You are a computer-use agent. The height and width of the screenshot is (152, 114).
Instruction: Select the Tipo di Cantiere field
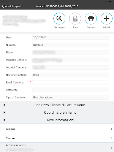71,97
